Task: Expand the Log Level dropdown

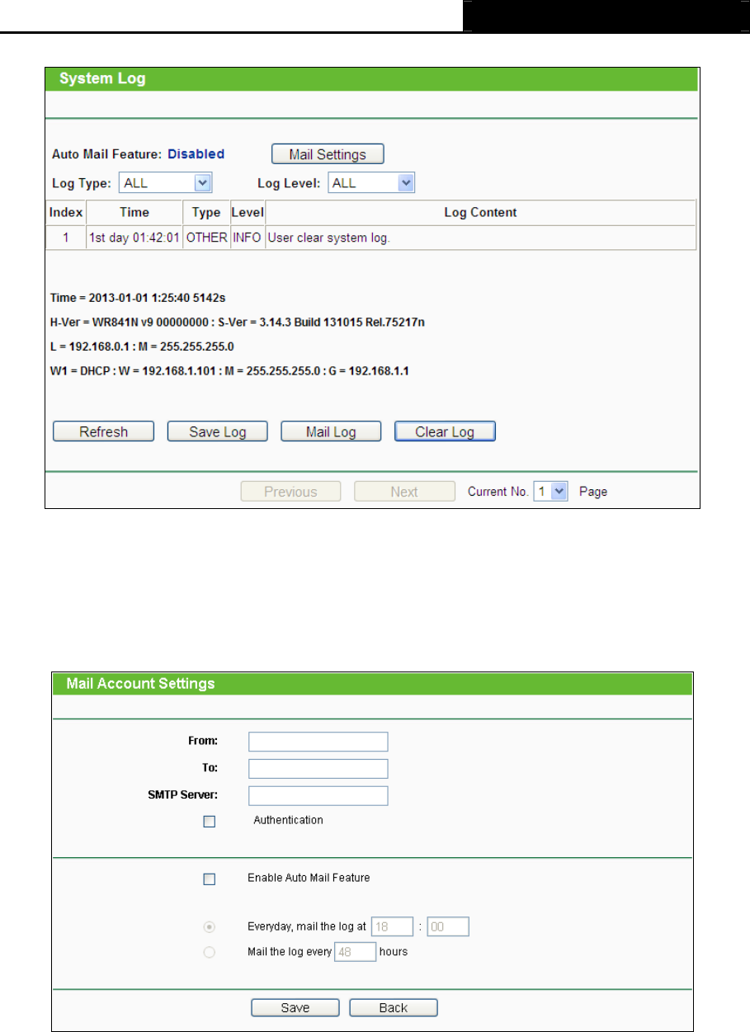Action: (371, 182)
